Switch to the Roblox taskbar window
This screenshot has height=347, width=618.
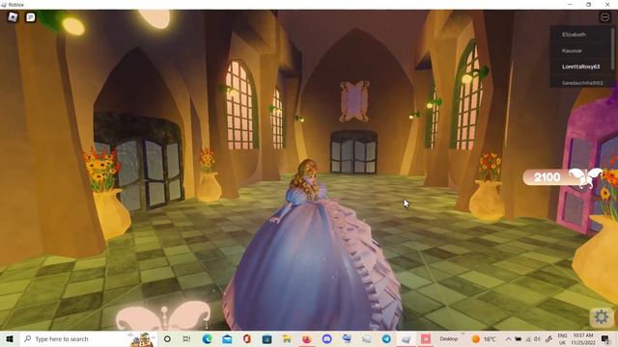406,338
